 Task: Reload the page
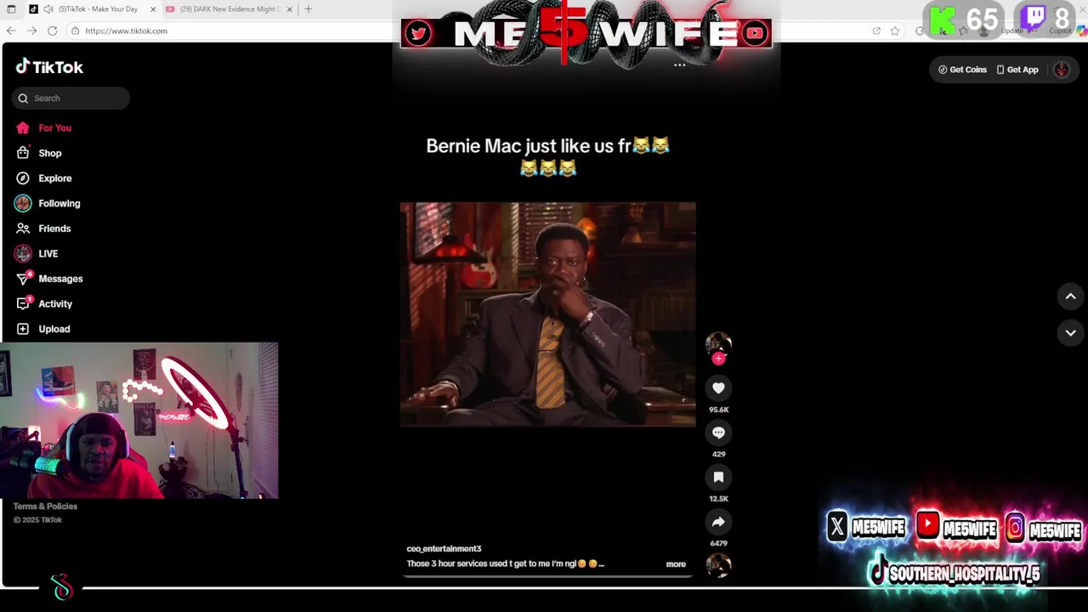[52, 31]
